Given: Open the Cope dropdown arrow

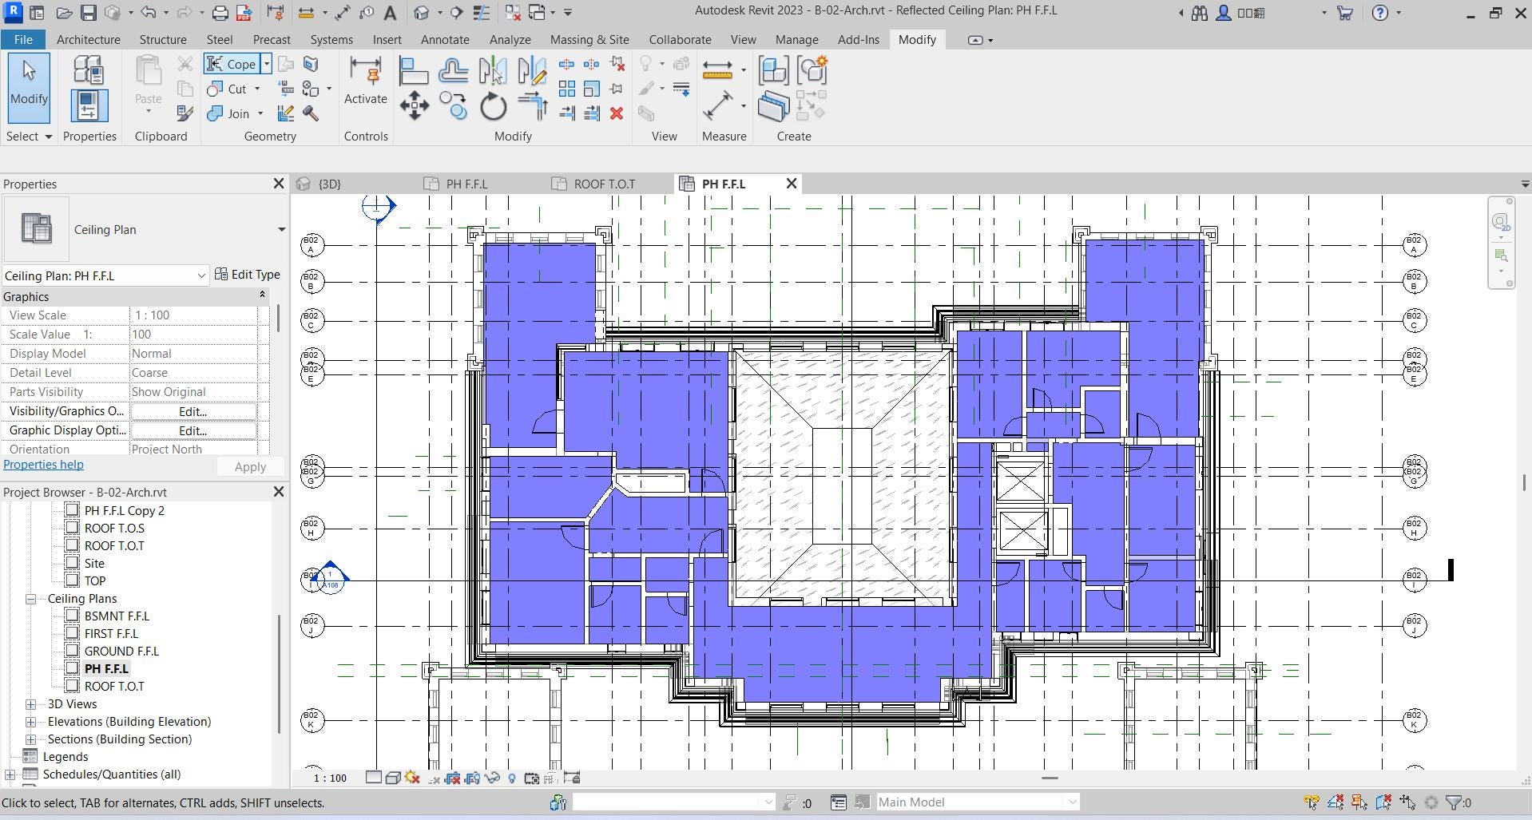Looking at the screenshot, I should tap(267, 64).
